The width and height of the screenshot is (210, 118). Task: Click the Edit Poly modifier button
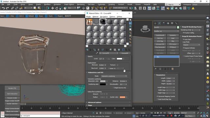tap(160, 38)
